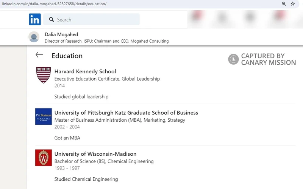The image size is (303, 189).
Task: Select Bachelor of Science Chemical Engineering text
Action: pos(104,161)
